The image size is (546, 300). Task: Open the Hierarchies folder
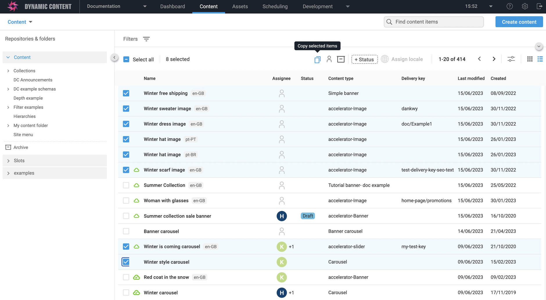pyautogui.click(x=24, y=116)
